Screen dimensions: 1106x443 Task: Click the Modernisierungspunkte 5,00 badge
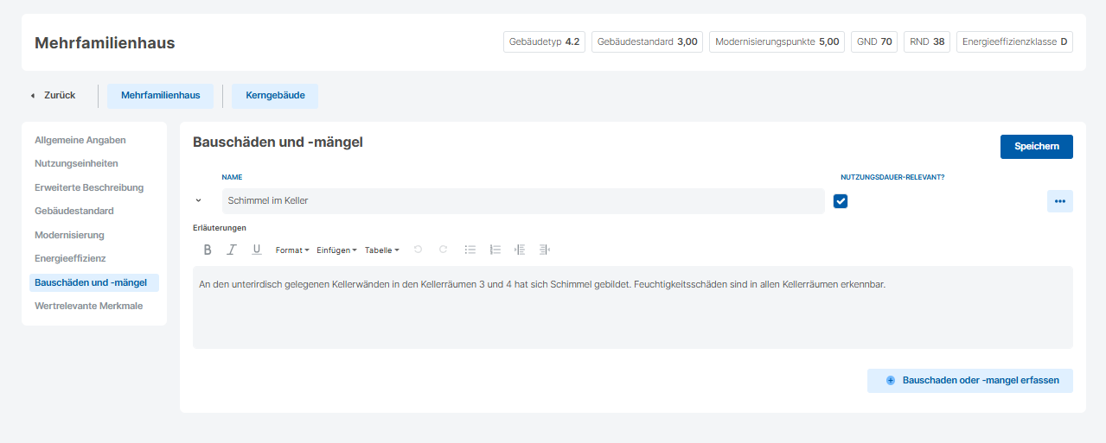point(777,41)
